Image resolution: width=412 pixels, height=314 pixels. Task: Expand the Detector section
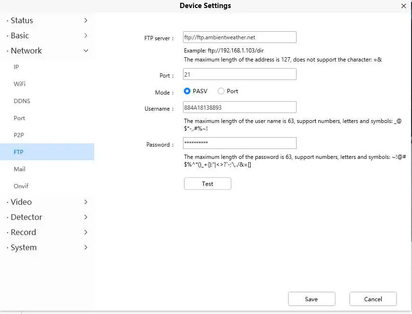pos(47,217)
